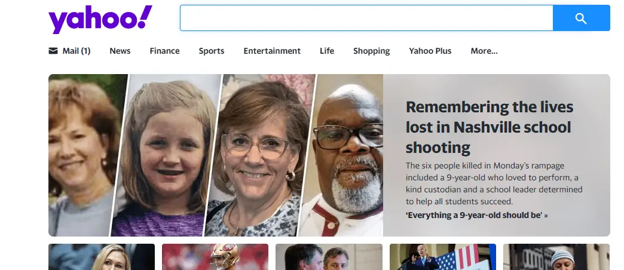Image resolution: width=624 pixels, height=270 pixels.
Task: Open the Shopping menu item
Action: (x=371, y=51)
